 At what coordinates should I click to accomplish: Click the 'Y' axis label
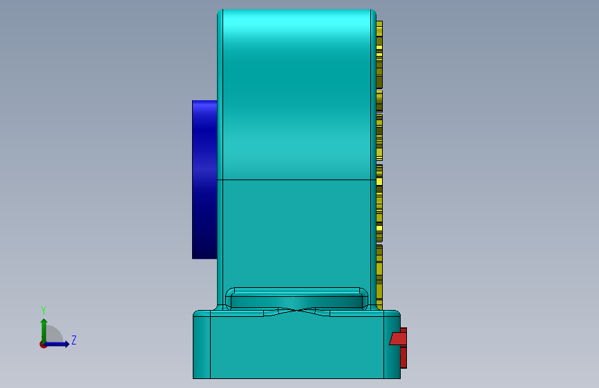44,311
